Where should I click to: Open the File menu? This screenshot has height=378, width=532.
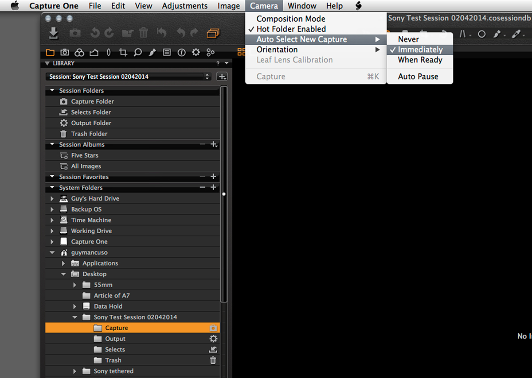pos(95,6)
